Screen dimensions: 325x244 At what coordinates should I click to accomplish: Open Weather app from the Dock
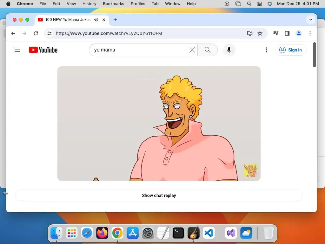(x=246, y=233)
